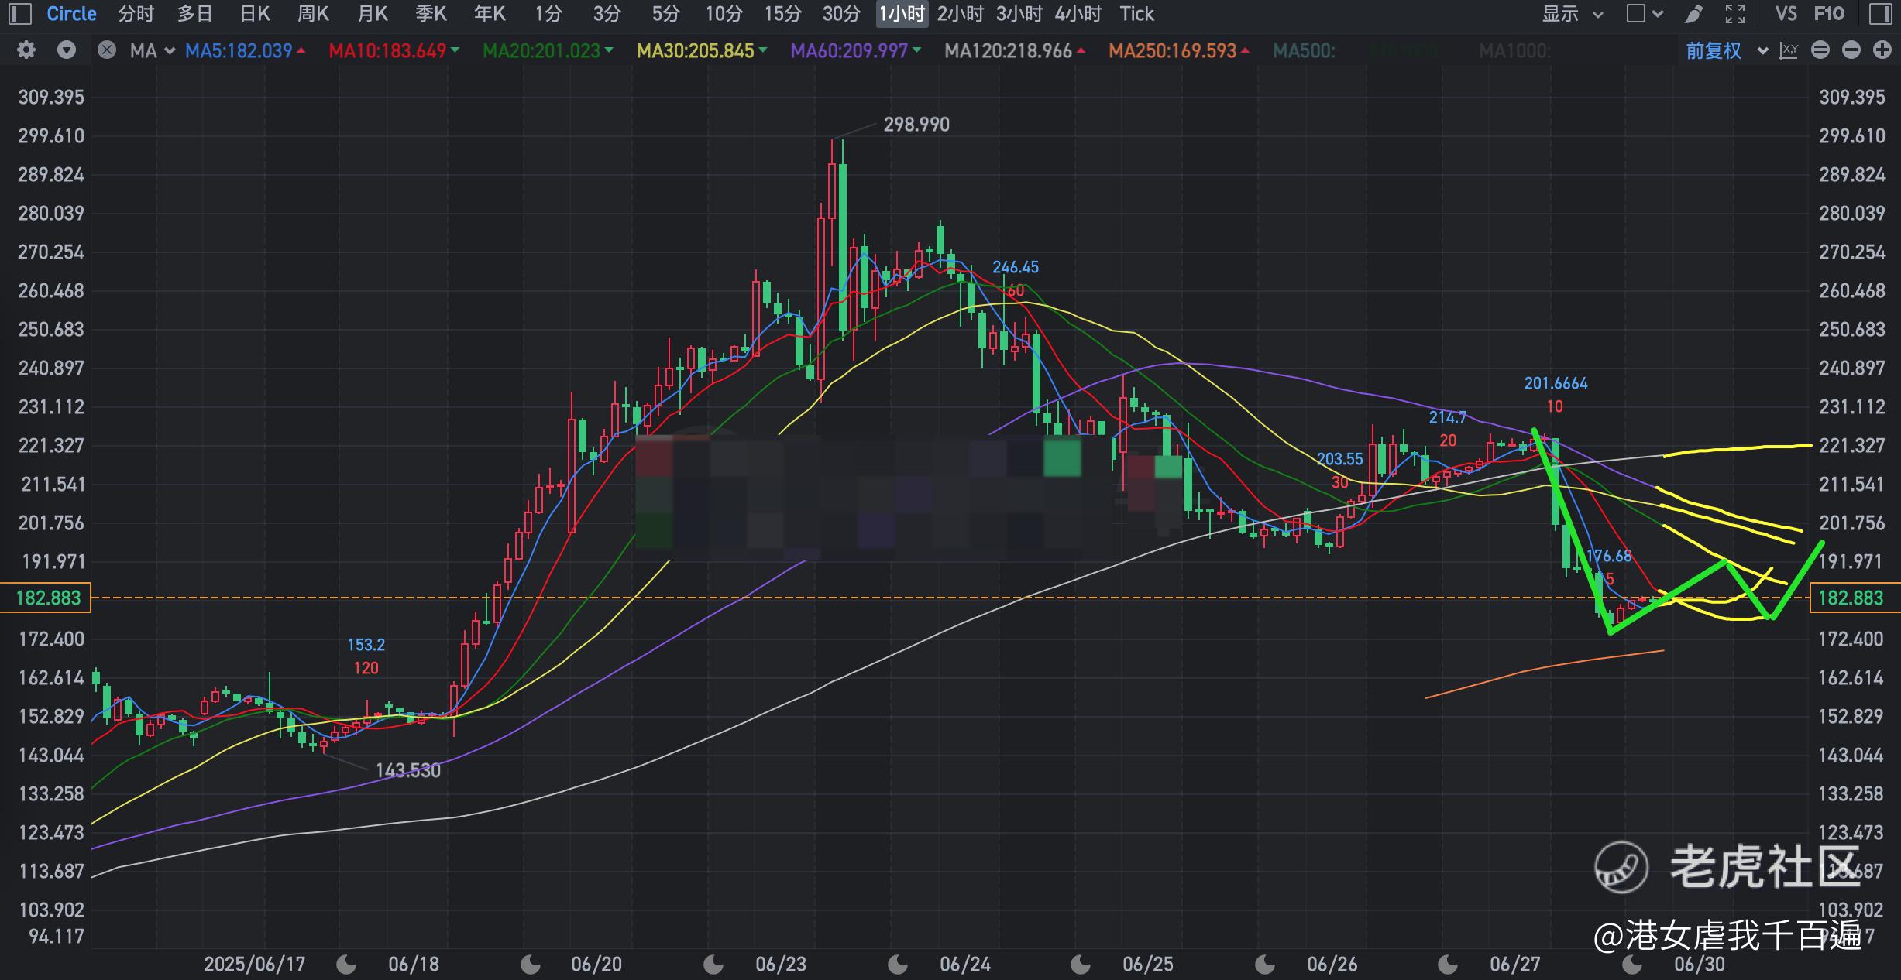The image size is (1901, 980).
Task: Click the left 182.883 current price tag
Action: [x=46, y=598]
